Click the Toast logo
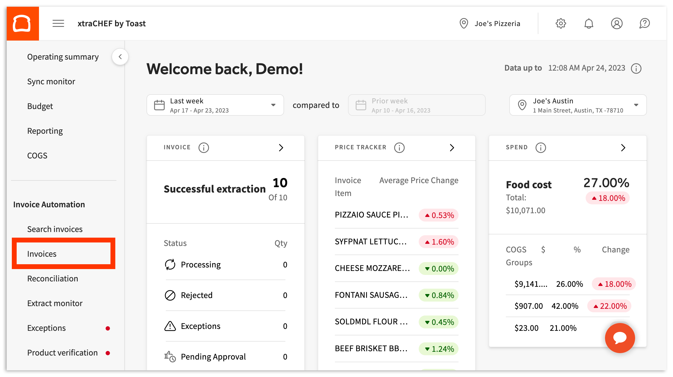Image resolution: width=673 pixels, height=377 pixels. (23, 23)
